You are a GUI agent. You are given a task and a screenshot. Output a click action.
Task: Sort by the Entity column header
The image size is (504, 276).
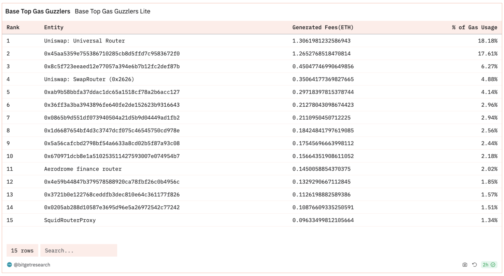pos(54,28)
